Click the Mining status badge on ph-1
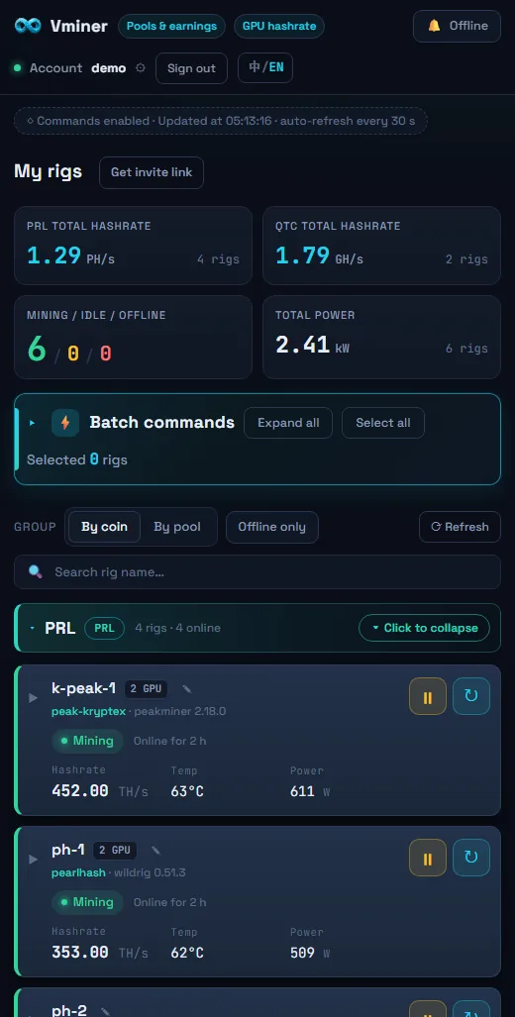This screenshot has width=515, height=1017. [87, 902]
